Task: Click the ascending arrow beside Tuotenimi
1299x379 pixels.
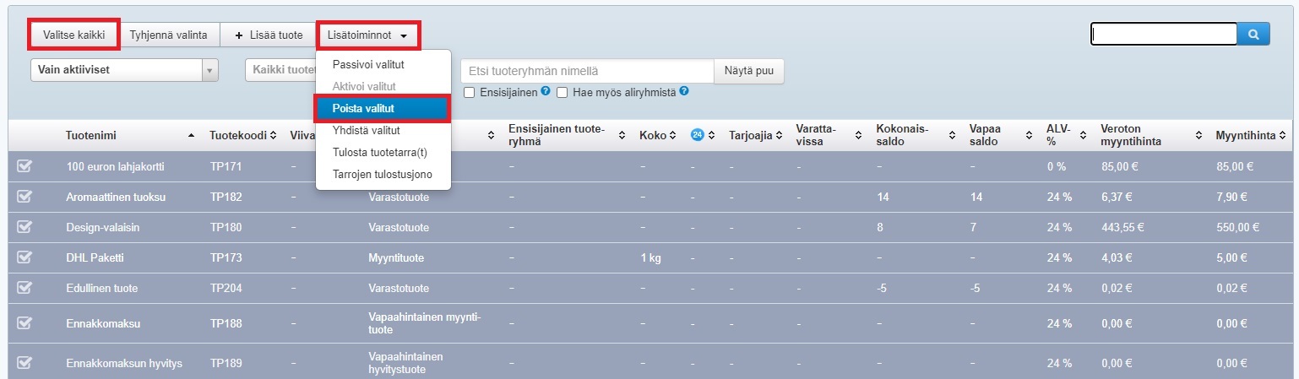Action: point(191,135)
